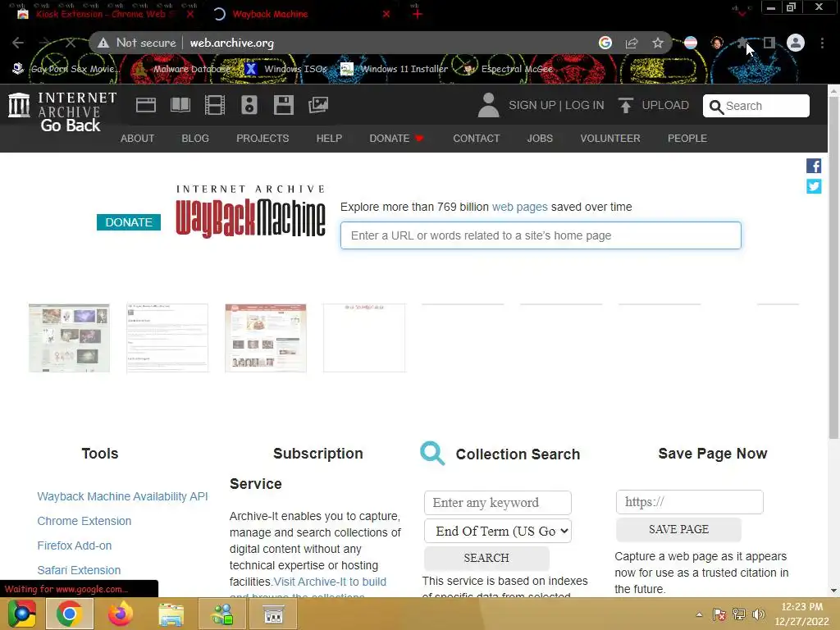840x630 pixels.
Task: Show hidden tray icons arrow
Action: (699, 614)
